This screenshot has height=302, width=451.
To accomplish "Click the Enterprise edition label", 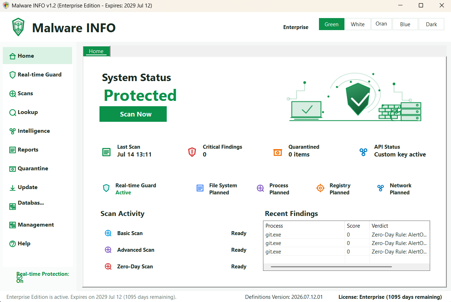I will (x=296, y=27).
